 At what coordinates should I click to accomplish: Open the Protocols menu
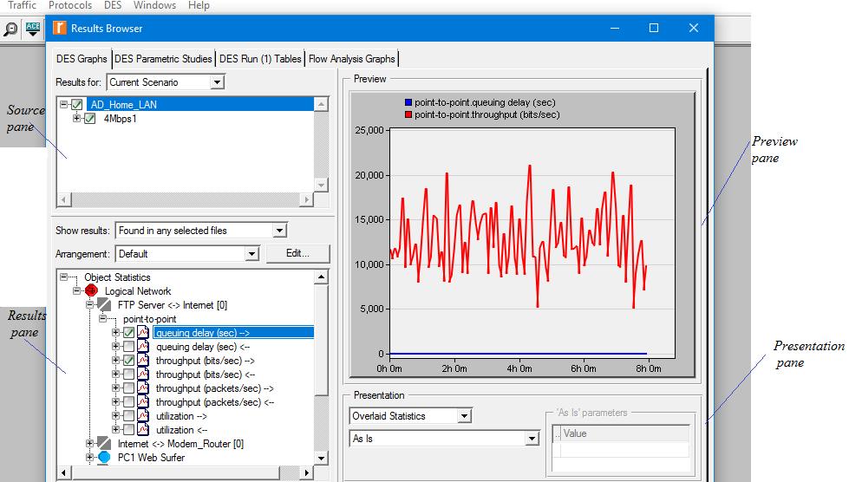click(x=70, y=5)
